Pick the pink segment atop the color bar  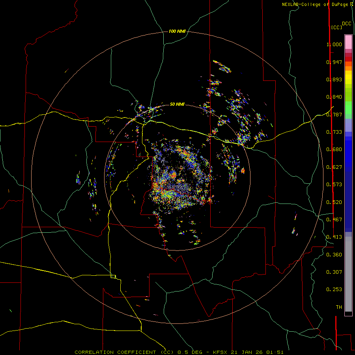click(348, 42)
